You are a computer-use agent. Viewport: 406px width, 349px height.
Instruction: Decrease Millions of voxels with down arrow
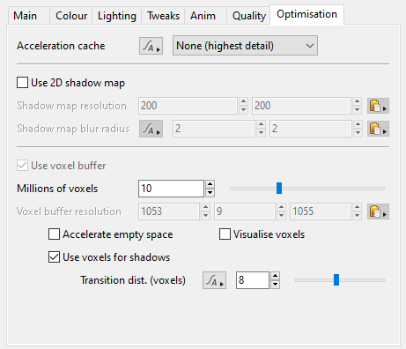pyautogui.click(x=210, y=193)
